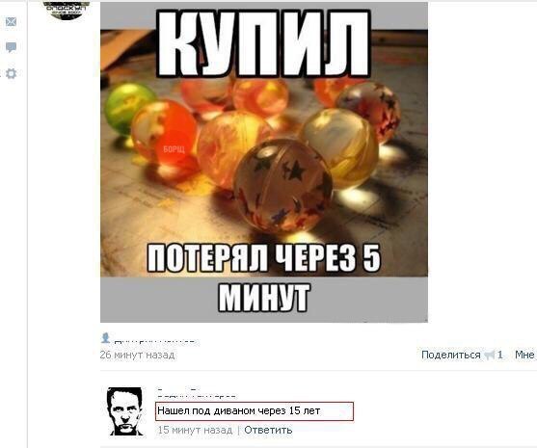Open the bouncy balls meme image
The height and width of the screenshot is (448, 537).
tap(264, 162)
